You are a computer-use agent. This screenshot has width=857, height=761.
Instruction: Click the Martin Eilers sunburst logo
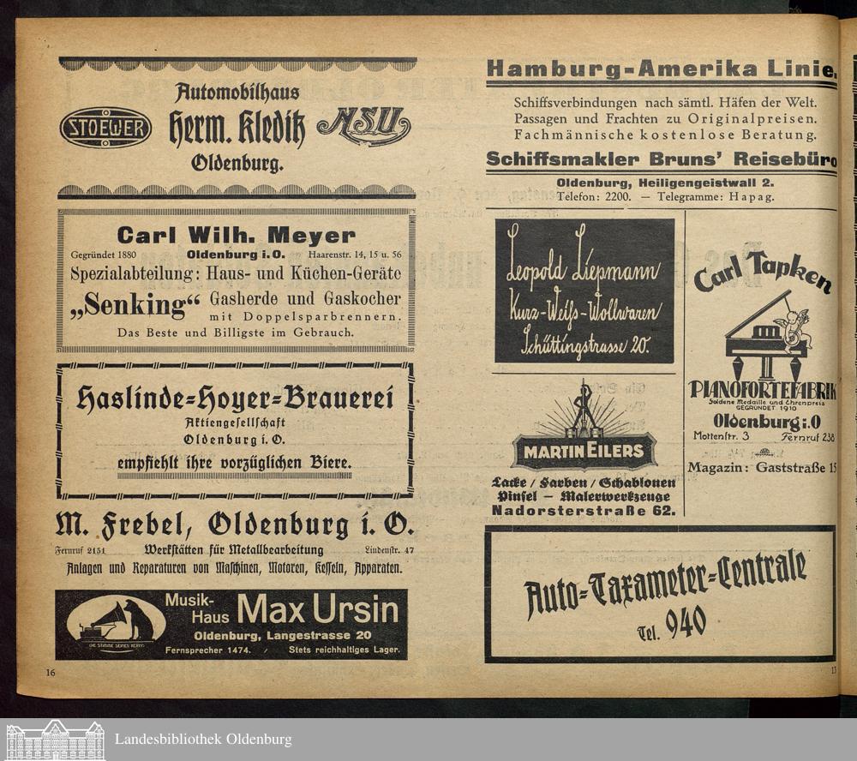tap(584, 434)
